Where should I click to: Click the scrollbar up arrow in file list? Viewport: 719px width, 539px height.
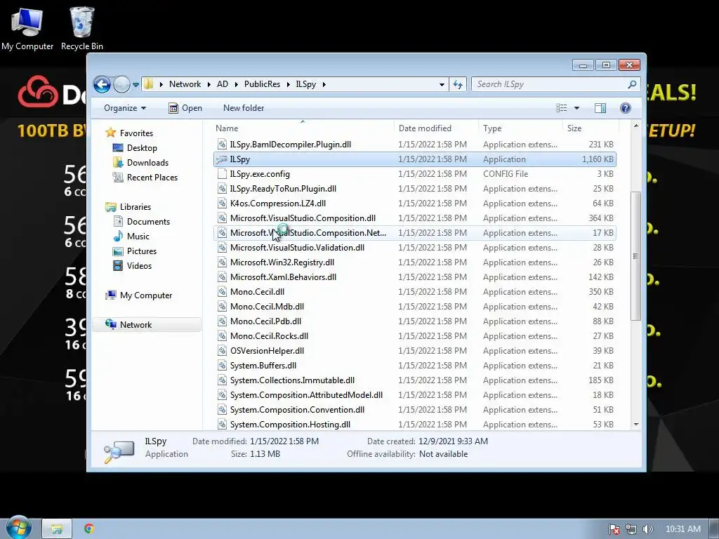pyautogui.click(x=635, y=126)
